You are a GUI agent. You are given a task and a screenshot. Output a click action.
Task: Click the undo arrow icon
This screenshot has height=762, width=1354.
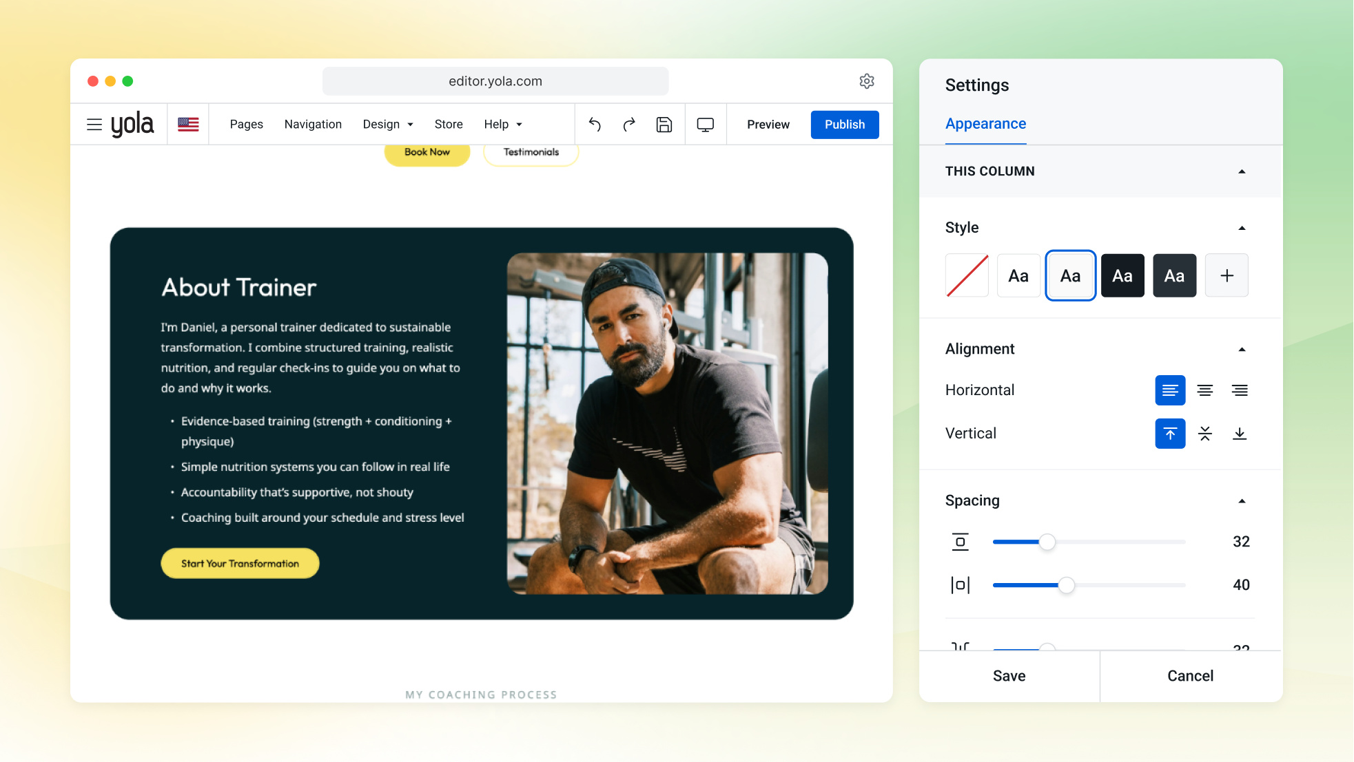pyautogui.click(x=595, y=125)
